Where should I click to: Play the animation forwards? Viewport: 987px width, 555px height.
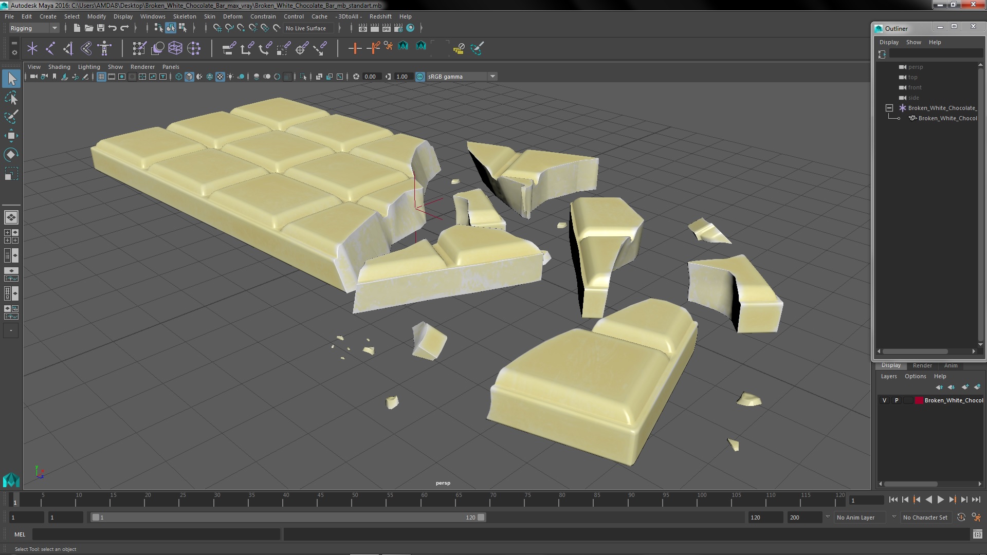pyautogui.click(x=940, y=499)
